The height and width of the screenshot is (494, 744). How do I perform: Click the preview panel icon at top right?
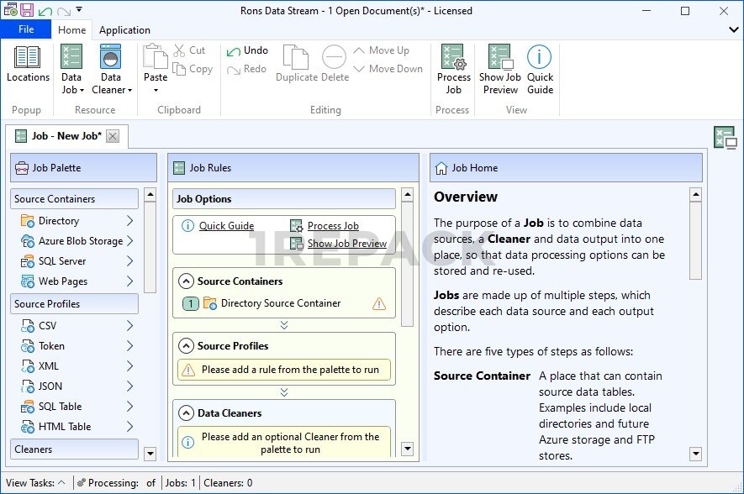[x=724, y=138]
